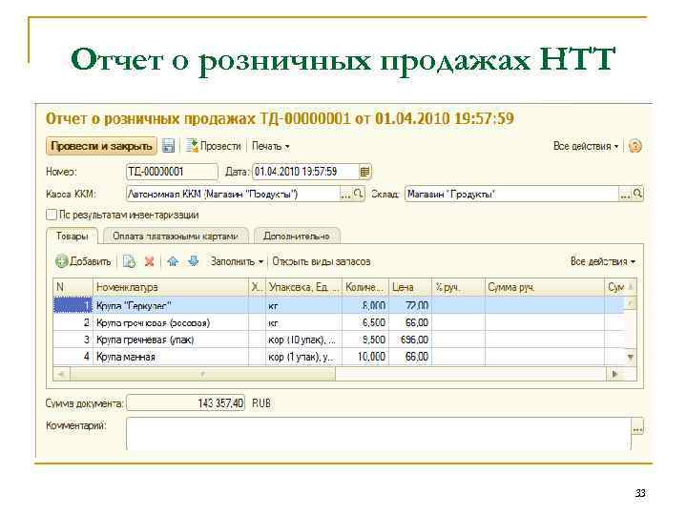Screen dimensions: 687x515
Task: Click the Номенклатура column header
Action: tap(171, 287)
